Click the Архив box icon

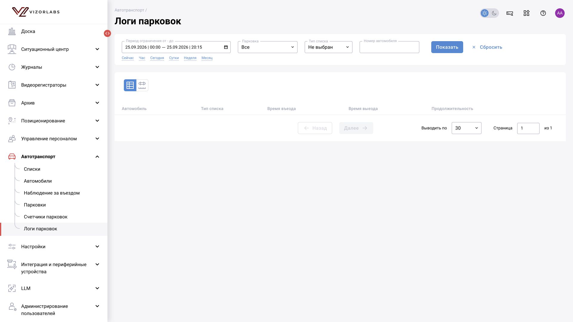[12, 103]
